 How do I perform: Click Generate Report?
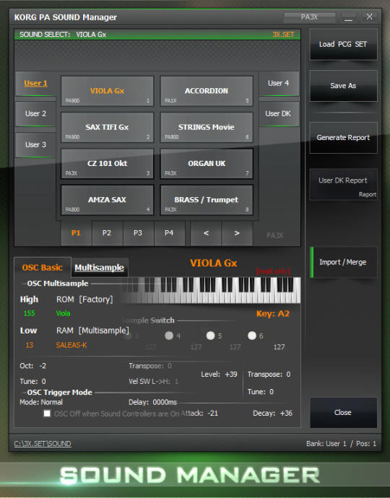point(343,138)
